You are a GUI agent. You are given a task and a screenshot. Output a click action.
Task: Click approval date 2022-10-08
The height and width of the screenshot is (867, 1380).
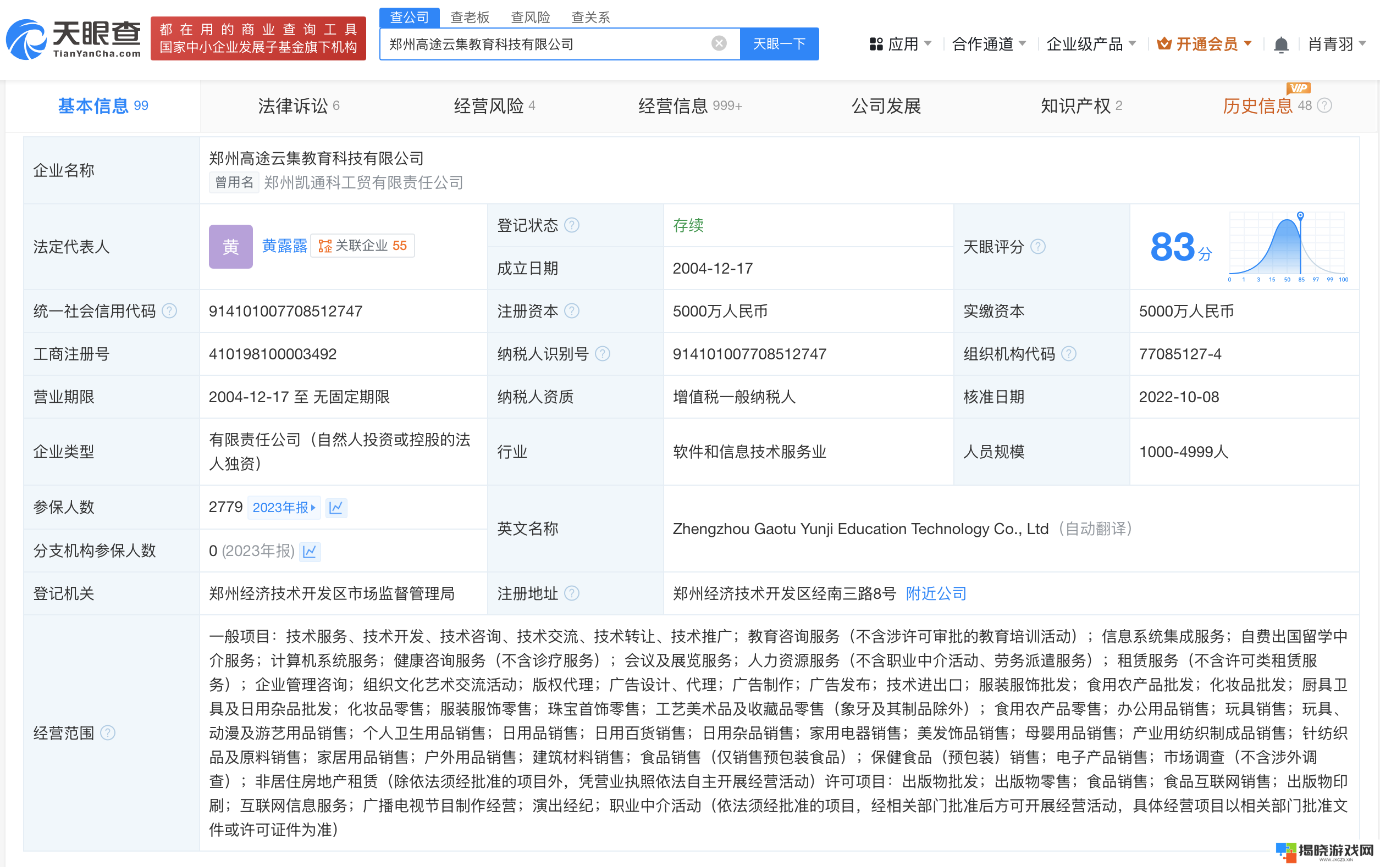(x=1179, y=397)
